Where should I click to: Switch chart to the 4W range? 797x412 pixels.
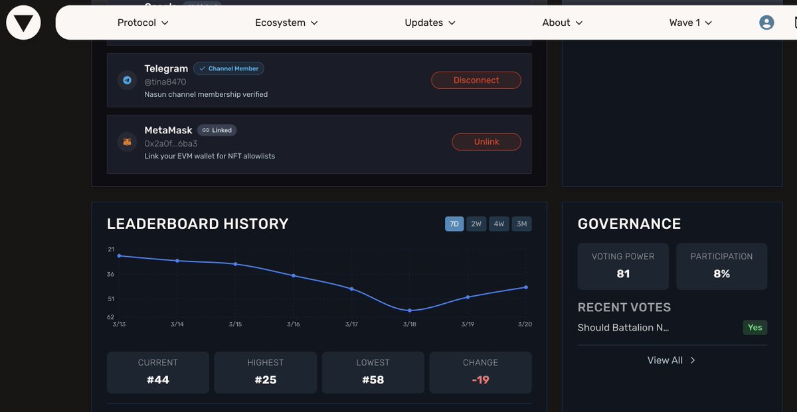tap(499, 224)
